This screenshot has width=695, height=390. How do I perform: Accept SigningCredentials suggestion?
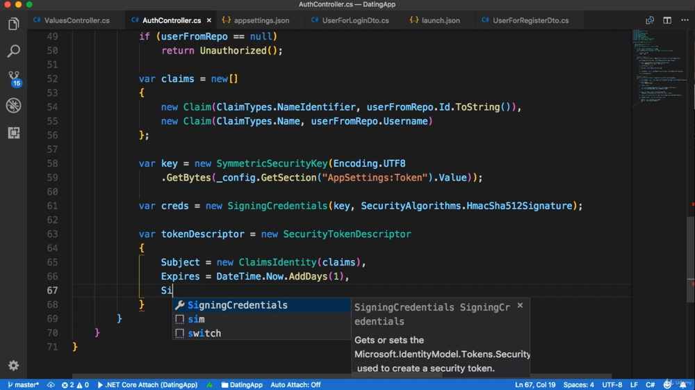pyautogui.click(x=261, y=305)
